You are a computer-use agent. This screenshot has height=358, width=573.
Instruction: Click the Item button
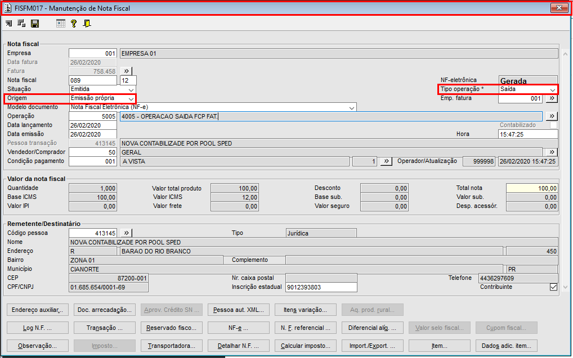pyautogui.click(x=439, y=346)
